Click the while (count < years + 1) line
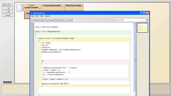Image resolution: width=171 pixels, height=96 pixels. coord(55,79)
